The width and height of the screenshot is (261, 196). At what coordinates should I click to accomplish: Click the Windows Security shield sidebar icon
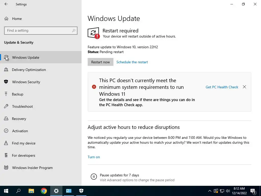[6, 82]
